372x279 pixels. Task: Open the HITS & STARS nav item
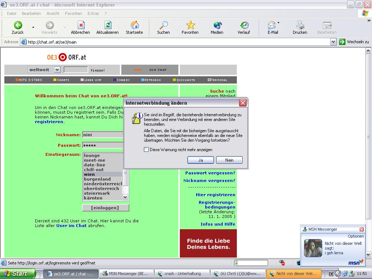click(29, 80)
